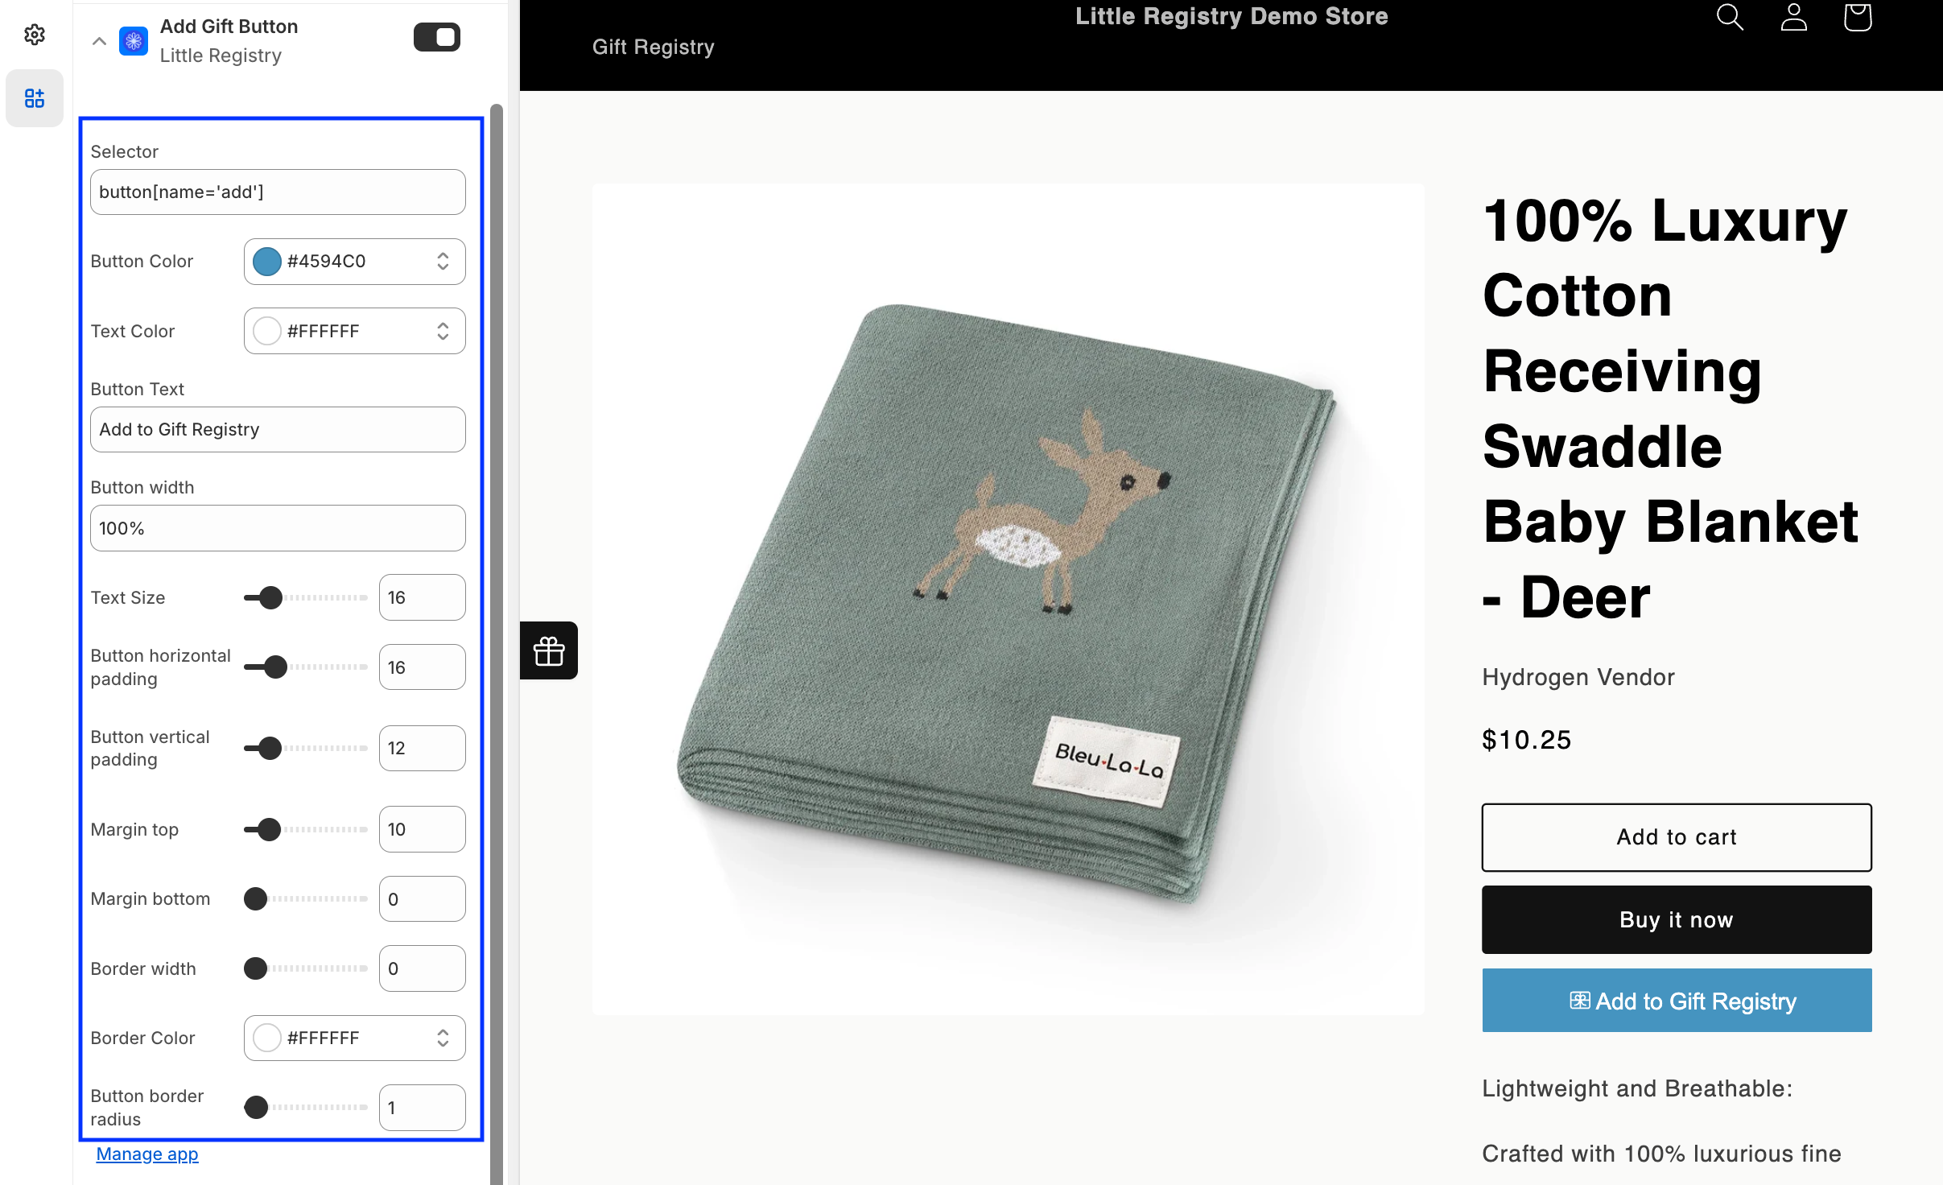Open the Text Color selector arrows
Image resolution: width=1943 pixels, height=1185 pixels.
click(x=443, y=331)
